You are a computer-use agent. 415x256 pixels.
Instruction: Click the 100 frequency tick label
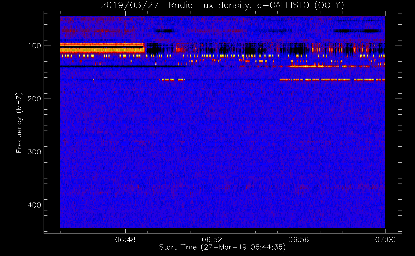coord(35,46)
